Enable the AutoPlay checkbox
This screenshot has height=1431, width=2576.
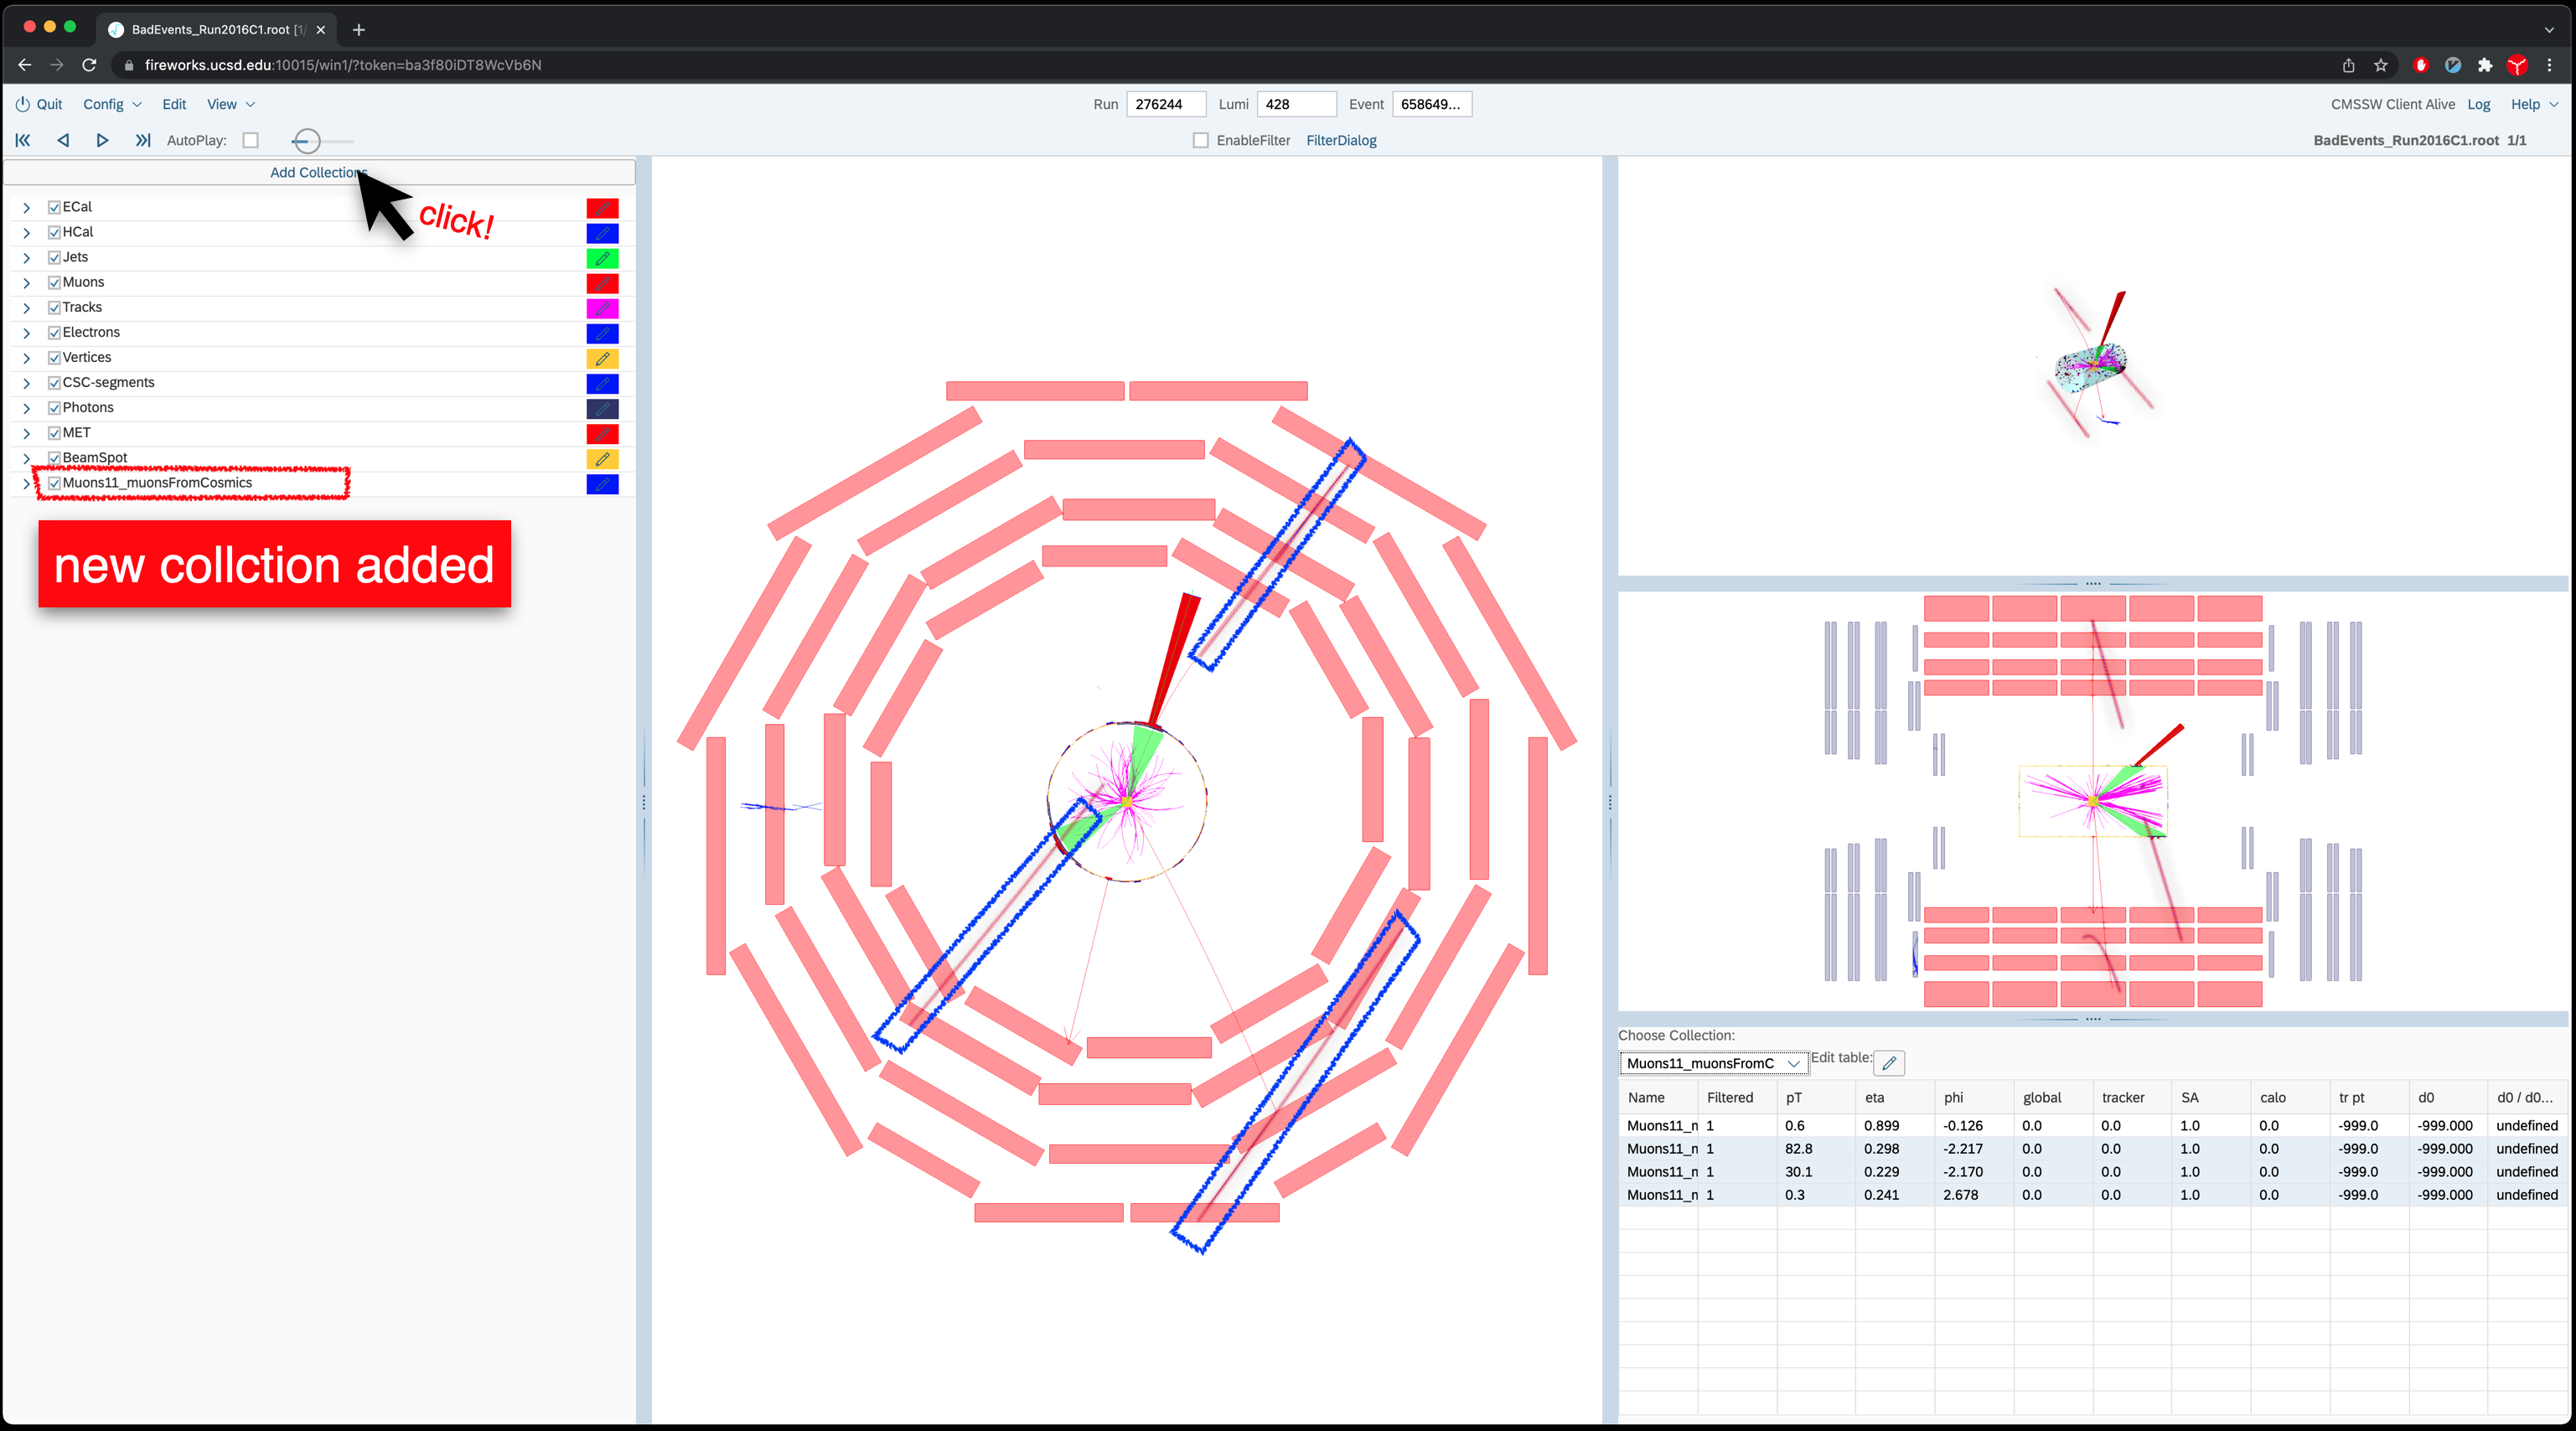(250, 140)
